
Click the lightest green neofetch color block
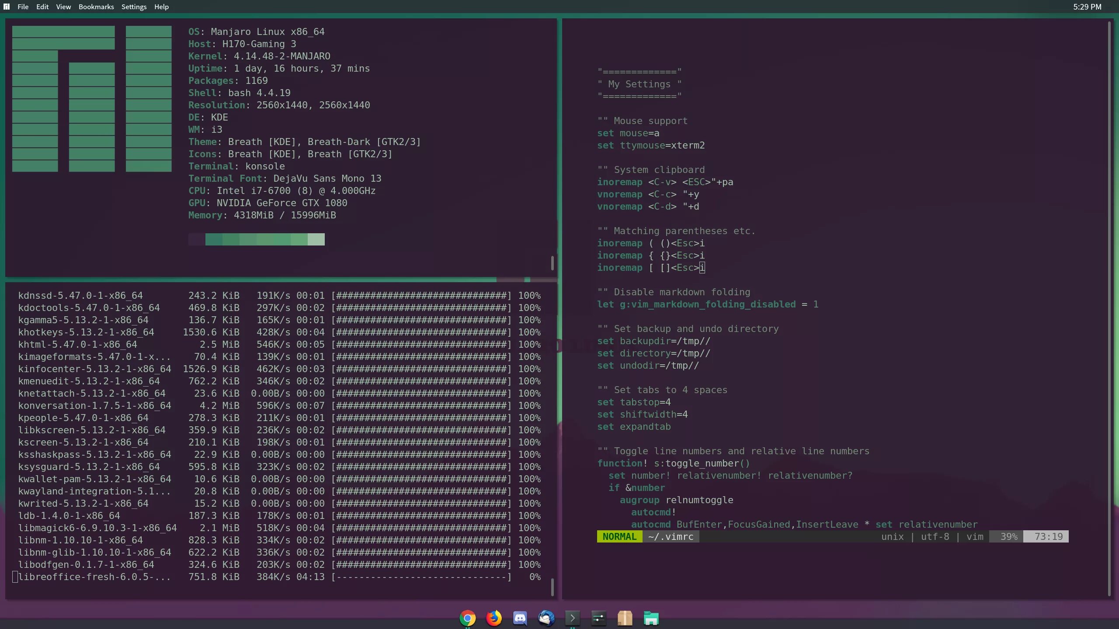coord(316,239)
